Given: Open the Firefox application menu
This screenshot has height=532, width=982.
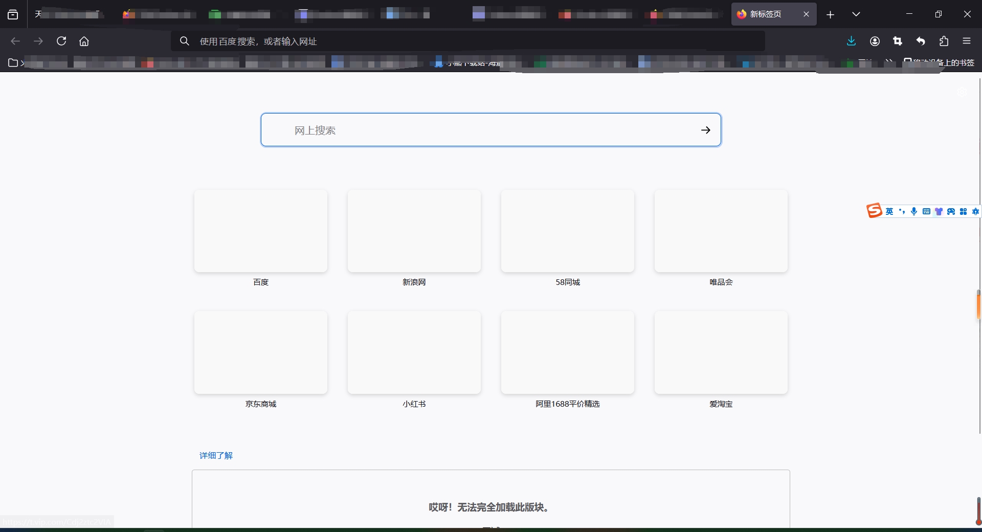Looking at the screenshot, I should tap(967, 41).
